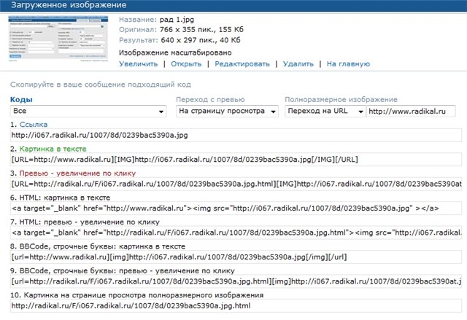Select the 9. BBCode lowercase превью field
This screenshot has width=467, height=320.
point(236,281)
